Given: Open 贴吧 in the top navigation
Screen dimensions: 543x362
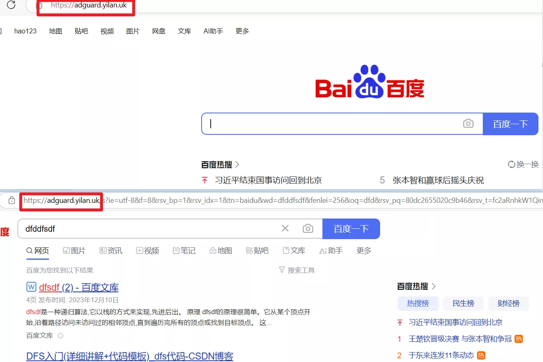Looking at the screenshot, I should coord(81,31).
